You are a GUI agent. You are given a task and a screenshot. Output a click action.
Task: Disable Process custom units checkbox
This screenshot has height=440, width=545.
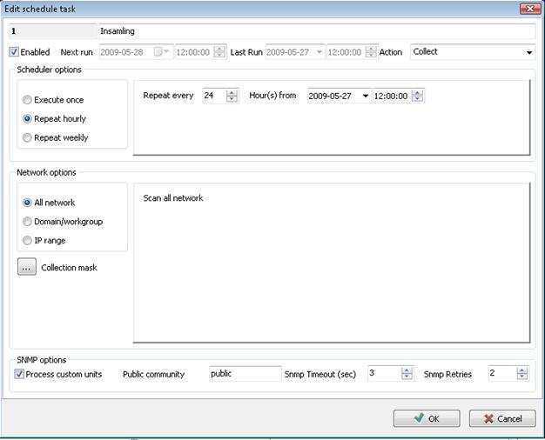pyautogui.click(x=20, y=374)
